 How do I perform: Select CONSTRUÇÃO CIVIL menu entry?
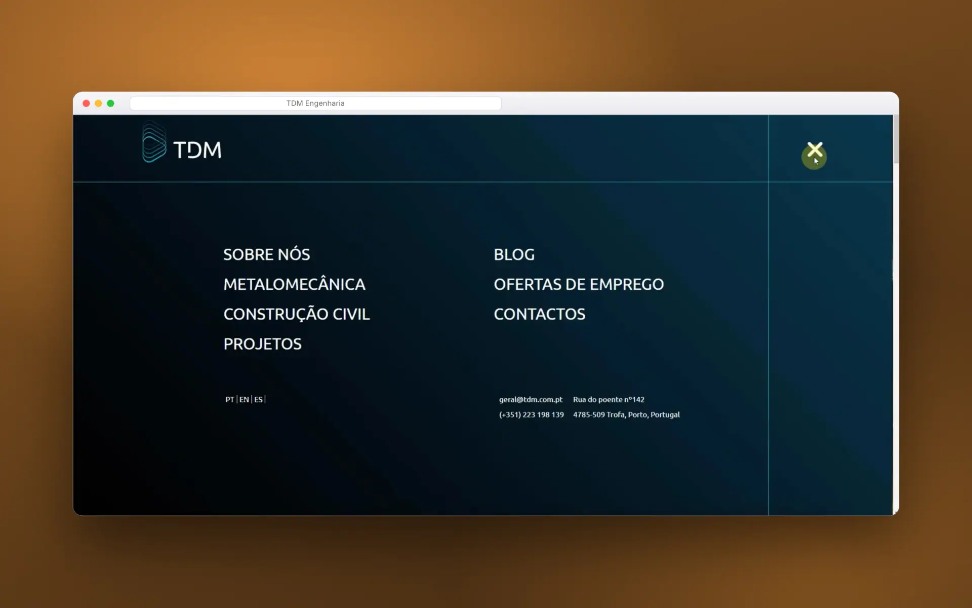point(297,314)
